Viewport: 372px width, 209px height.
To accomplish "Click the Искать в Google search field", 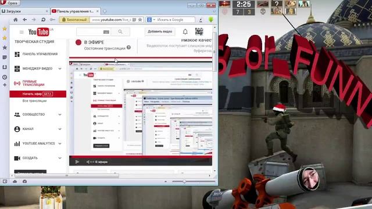I will 175,20.
